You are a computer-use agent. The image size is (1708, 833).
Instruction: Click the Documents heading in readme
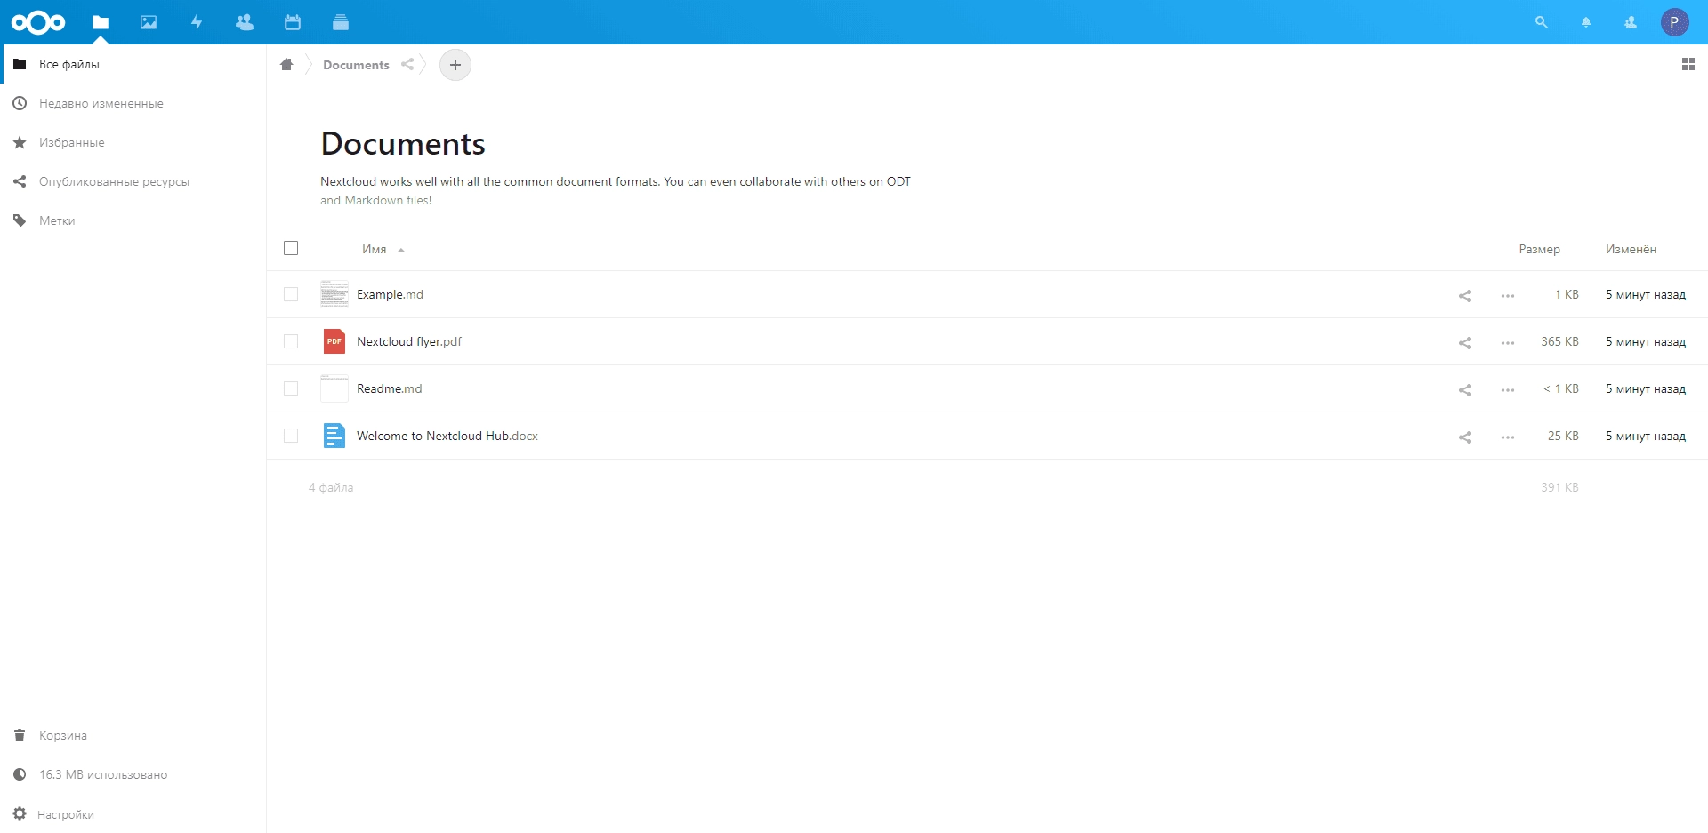pos(403,144)
